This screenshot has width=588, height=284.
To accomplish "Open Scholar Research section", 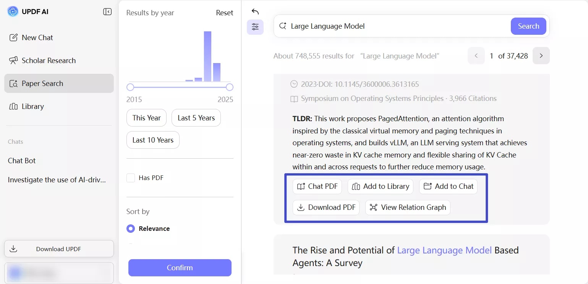I will tap(49, 60).
